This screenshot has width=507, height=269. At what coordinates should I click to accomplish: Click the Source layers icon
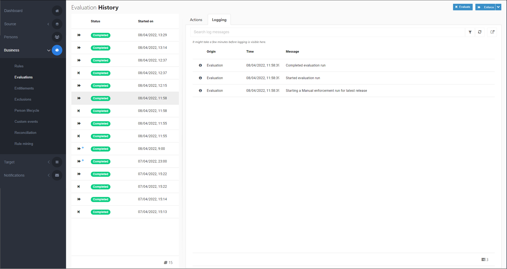pyautogui.click(x=57, y=24)
